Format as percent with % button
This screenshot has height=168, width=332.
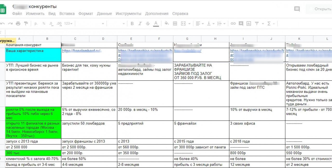tap(44, 24)
